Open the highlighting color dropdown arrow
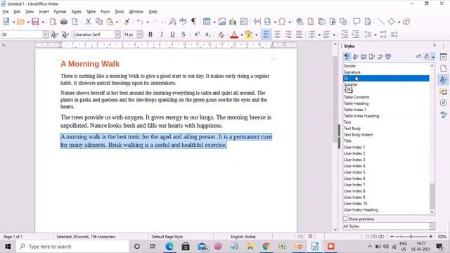Viewport: 450px width, 253px height. click(256, 35)
